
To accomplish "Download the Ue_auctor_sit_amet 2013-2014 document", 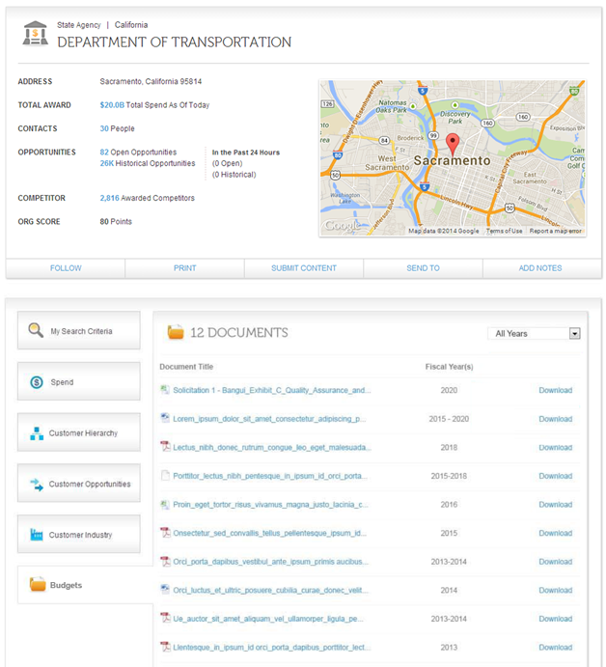I will 556,619.
